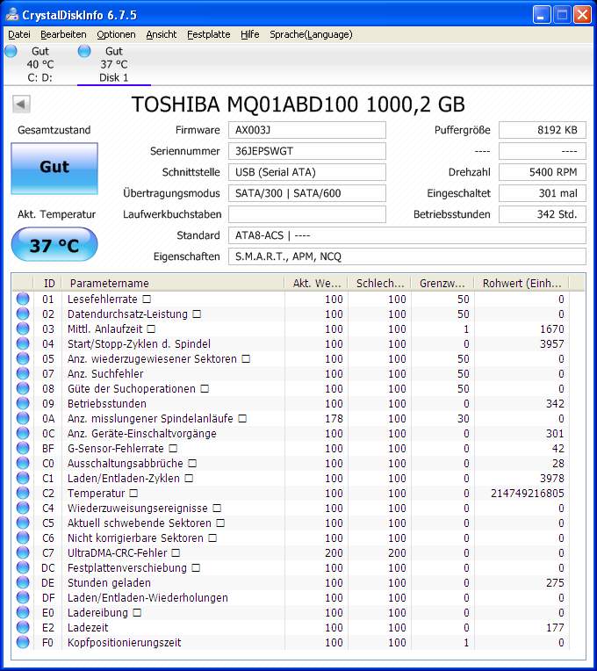Click the empty Laufwerkbuchstaben field
597x671 pixels.
(x=307, y=214)
